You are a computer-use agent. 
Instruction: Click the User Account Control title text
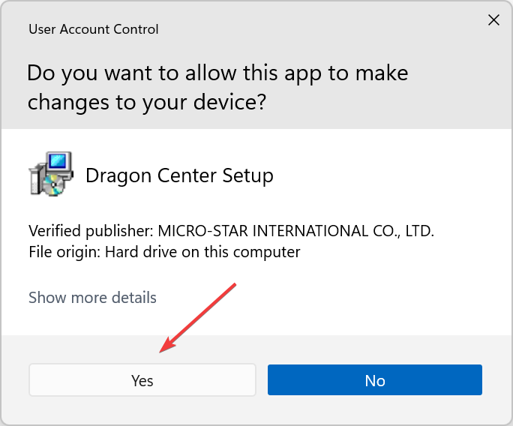pyautogui.click(x=94, y=29)
